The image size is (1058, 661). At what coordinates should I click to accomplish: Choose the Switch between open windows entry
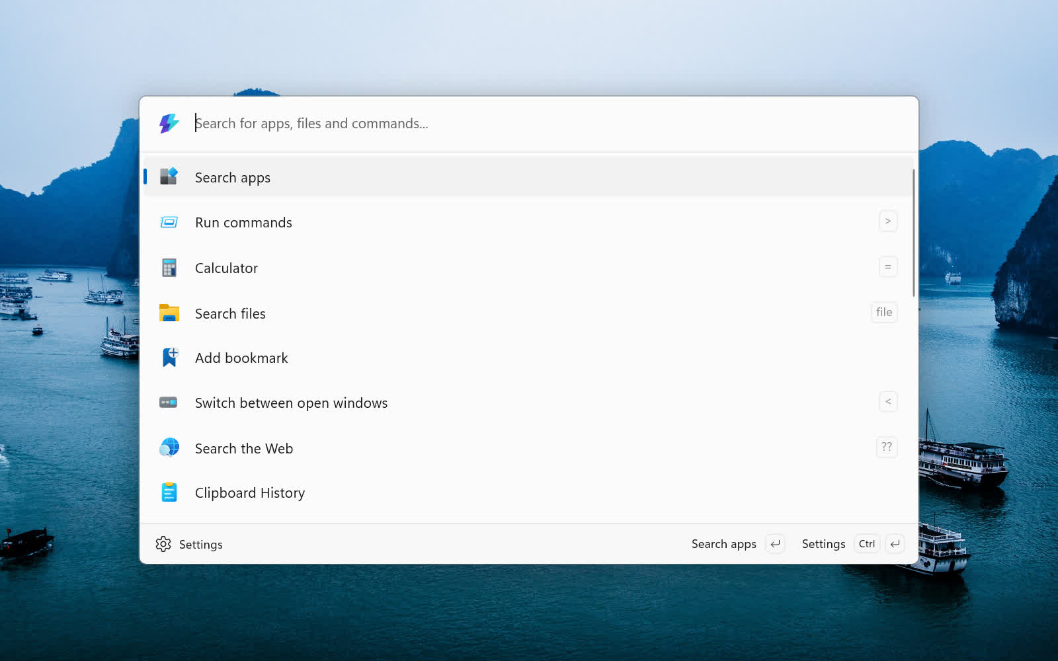coord(291,403)
